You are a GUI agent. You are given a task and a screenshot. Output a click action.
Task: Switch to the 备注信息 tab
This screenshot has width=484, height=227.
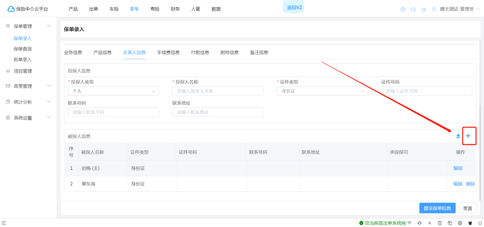259,52
